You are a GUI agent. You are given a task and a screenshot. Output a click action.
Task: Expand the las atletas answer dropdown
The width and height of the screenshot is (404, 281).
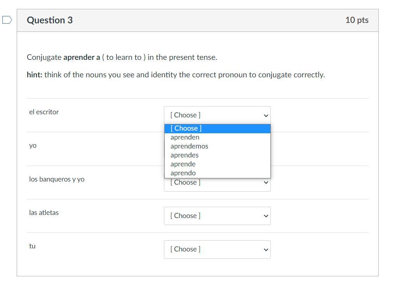tap(217, 216)
